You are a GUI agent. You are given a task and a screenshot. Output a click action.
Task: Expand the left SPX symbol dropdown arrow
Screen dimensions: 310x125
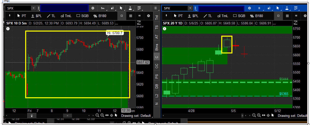tap(34, 8)
